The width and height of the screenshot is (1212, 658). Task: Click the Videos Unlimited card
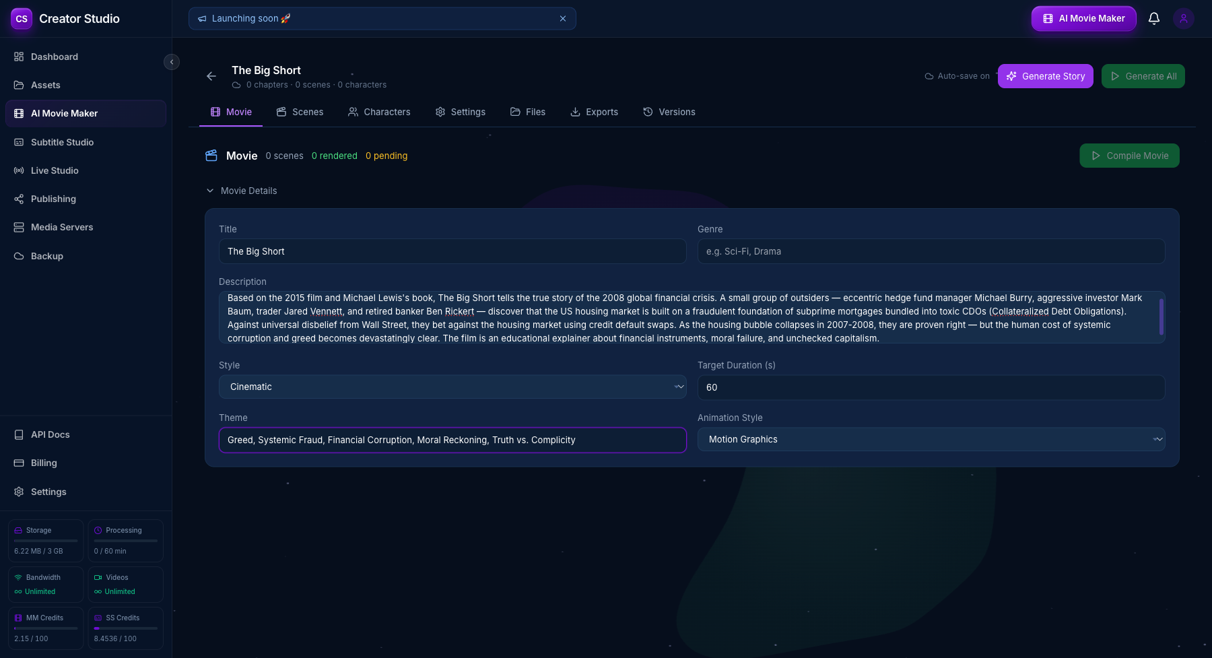126,584
